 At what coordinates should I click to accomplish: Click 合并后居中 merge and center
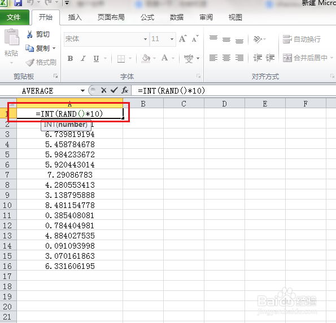click(x=305, y=57)
